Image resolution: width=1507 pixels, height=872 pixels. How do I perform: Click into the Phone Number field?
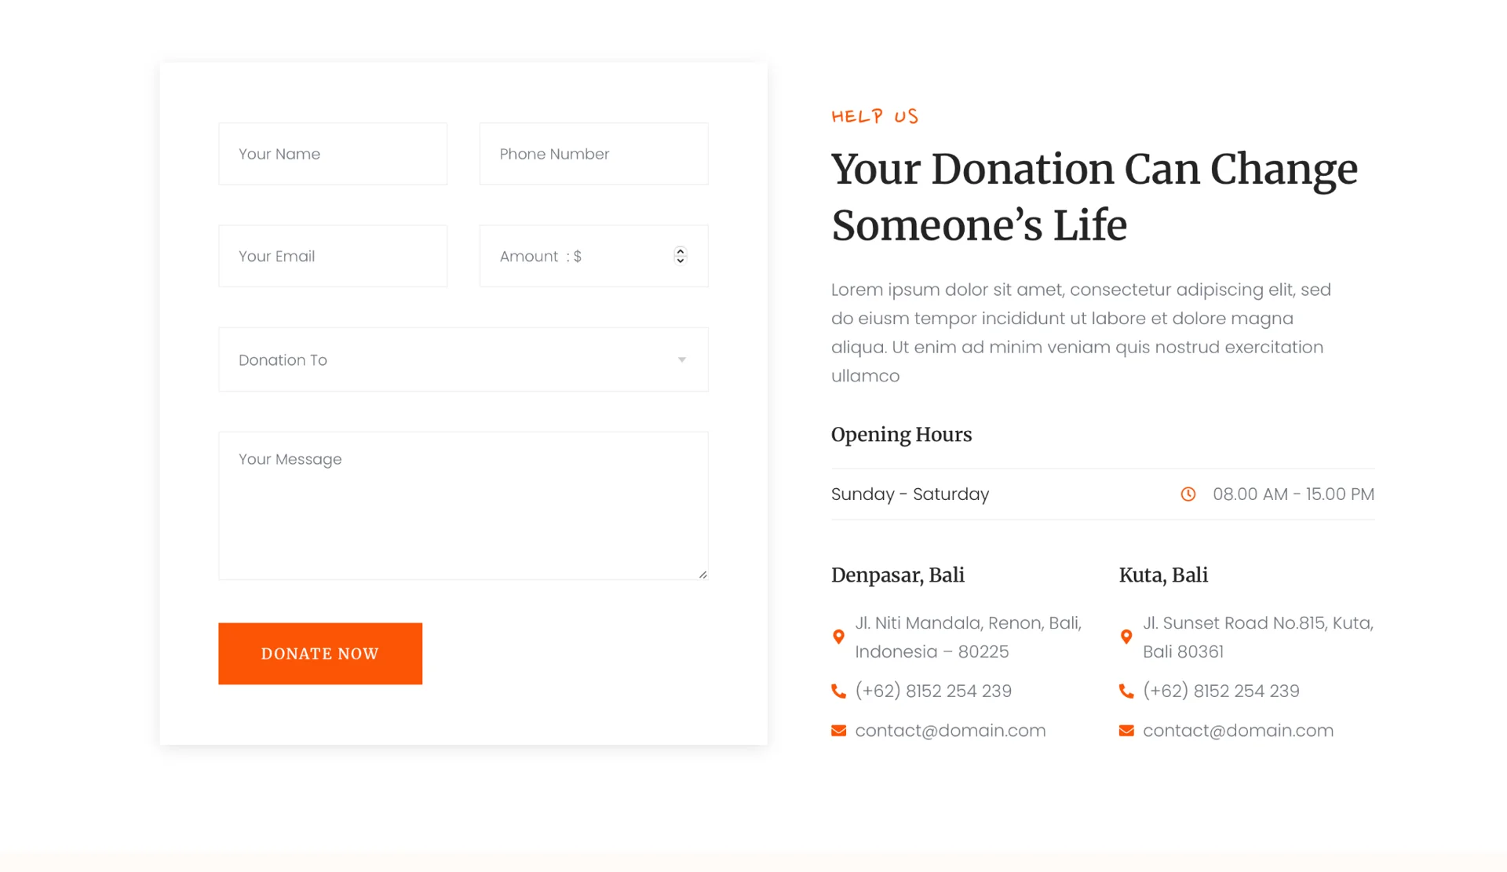593,154
